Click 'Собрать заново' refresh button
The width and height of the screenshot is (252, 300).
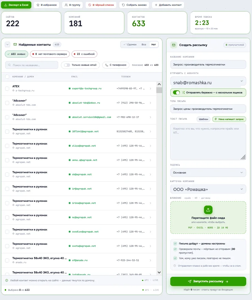(x=134, y=5)
